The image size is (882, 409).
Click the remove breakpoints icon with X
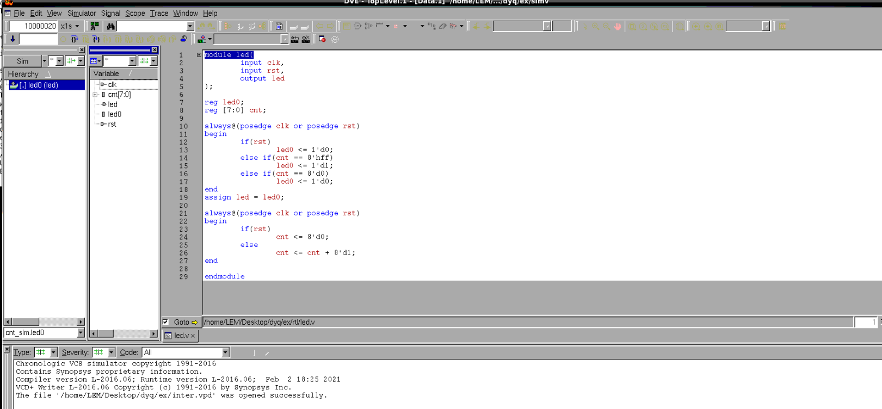coord(306,39)
